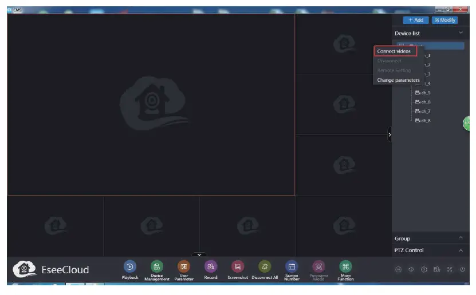Click the record-all icon beside the help icon
This screenshot has height=295, width=476.
(436, 269)
